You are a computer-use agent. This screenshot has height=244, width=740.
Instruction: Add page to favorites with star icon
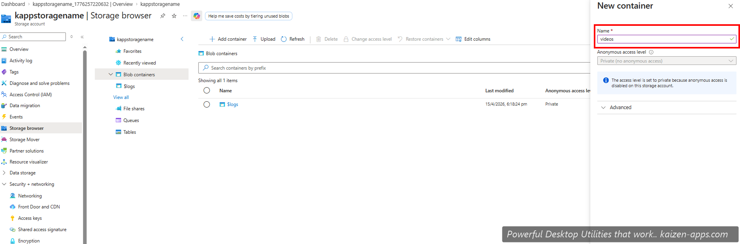point(174,16)
